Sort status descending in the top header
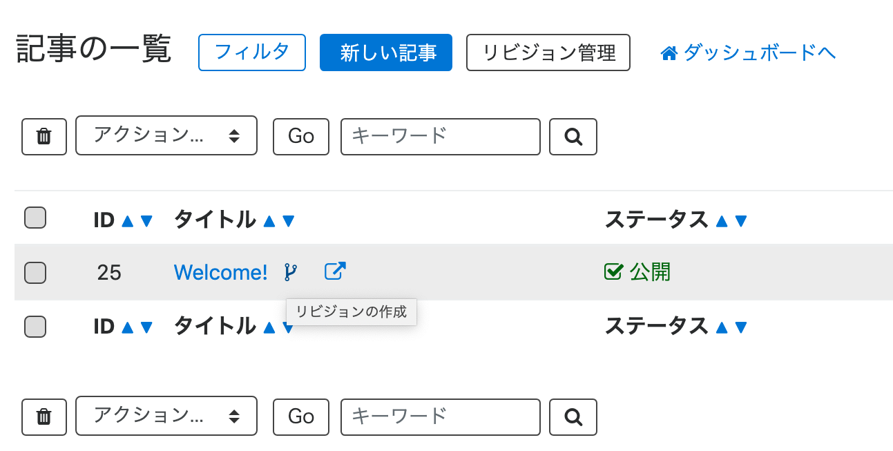The width and height of the screenshot is (893, 451). tap(741, 221)
